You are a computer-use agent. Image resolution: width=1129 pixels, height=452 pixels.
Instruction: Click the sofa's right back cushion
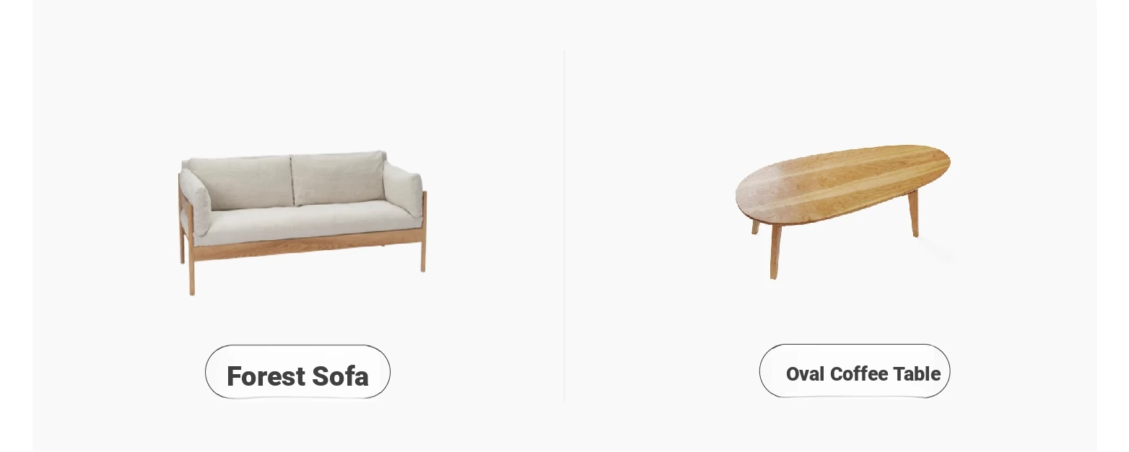tap(337, 177)
